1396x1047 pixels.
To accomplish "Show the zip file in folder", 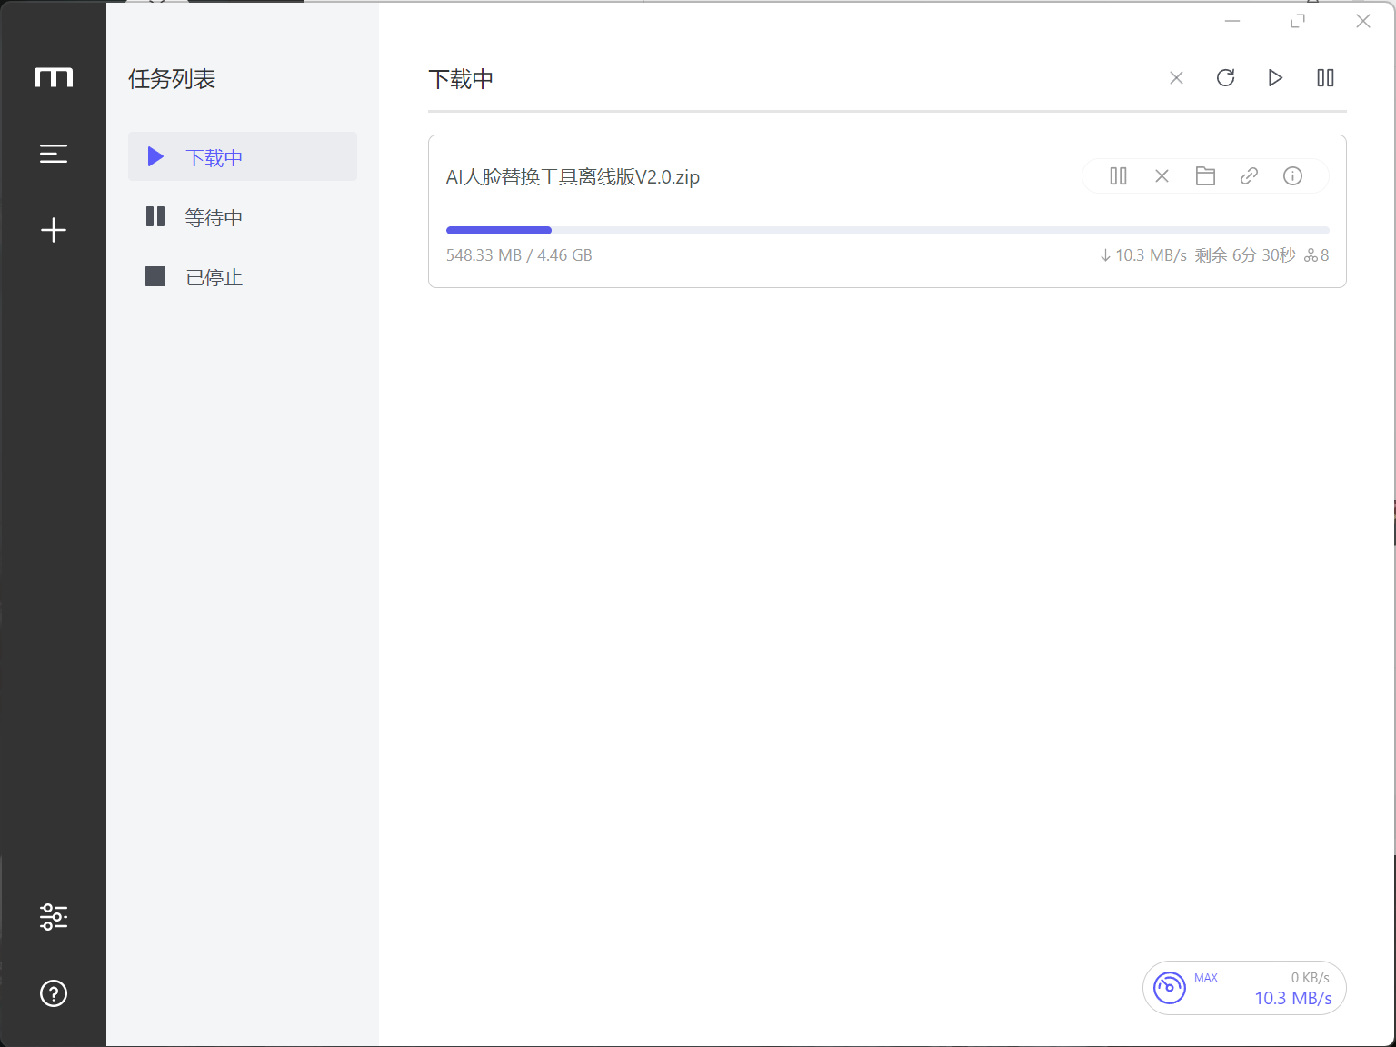I will [x=1205, y=176].
